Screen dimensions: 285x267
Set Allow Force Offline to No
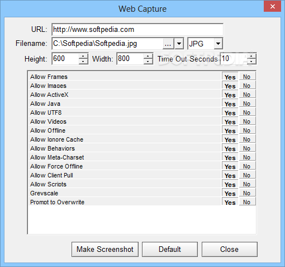tap(247, 166)
